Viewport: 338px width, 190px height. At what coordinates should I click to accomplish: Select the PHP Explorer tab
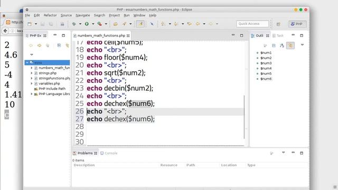36,35
